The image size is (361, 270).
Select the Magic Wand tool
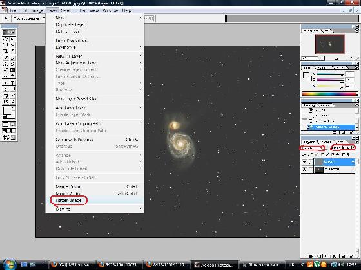[x=13, y=45]
